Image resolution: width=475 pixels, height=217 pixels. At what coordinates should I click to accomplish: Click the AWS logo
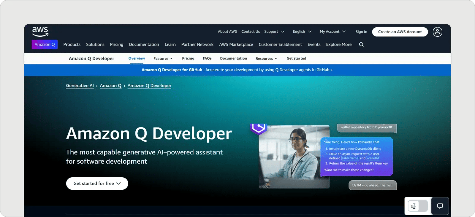[40, 31]
